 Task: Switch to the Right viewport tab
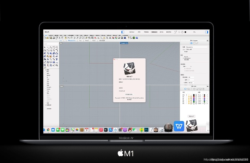(94, 40)
